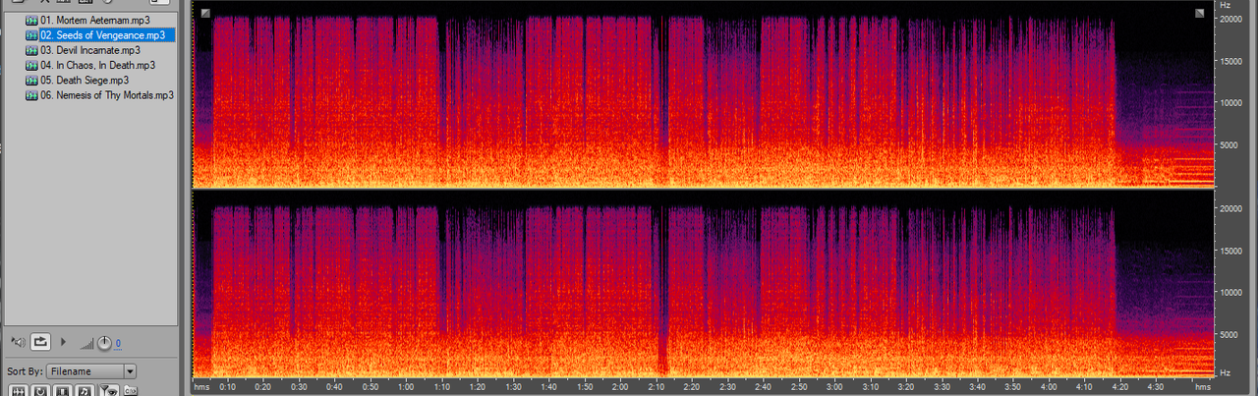Click 10000 on upper channel frequency scale

pyautogui.click(x=1231, y=102)
